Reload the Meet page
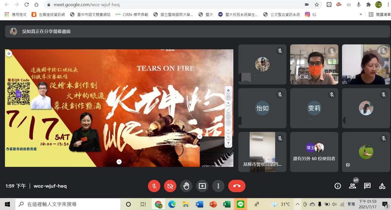 tap(26, 5)
